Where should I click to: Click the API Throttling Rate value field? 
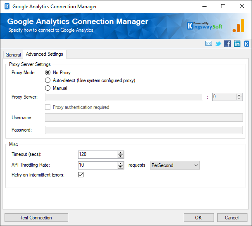(x=98, y=165)
